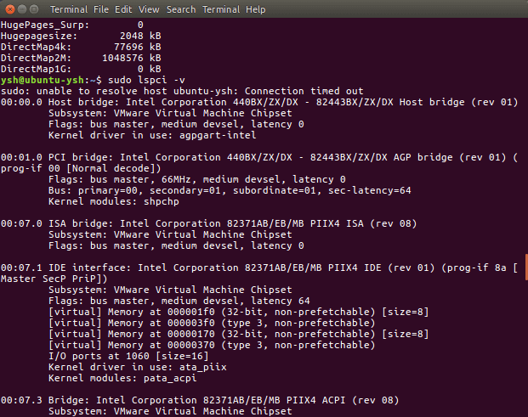Open the Search menu
The image size is (528, 417).
(x=181, y=9)
